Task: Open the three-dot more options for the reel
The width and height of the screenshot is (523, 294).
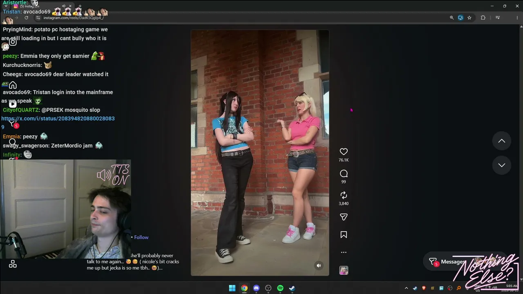Action: (344, 252)
